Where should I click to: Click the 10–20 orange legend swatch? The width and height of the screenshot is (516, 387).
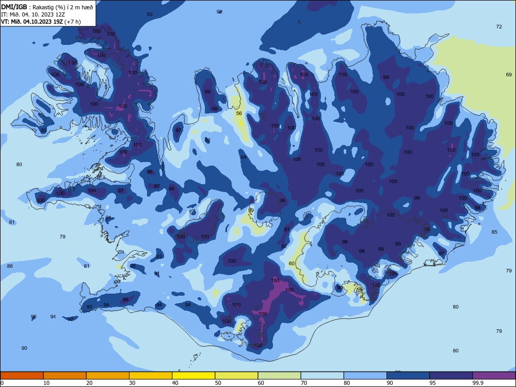click(x=65, y=376)
